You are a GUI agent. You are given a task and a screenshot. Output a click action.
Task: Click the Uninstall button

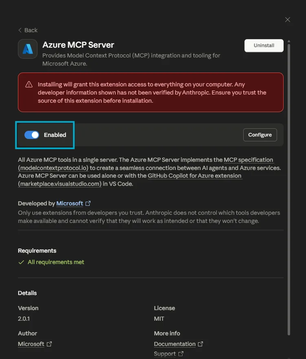[264, 45]
